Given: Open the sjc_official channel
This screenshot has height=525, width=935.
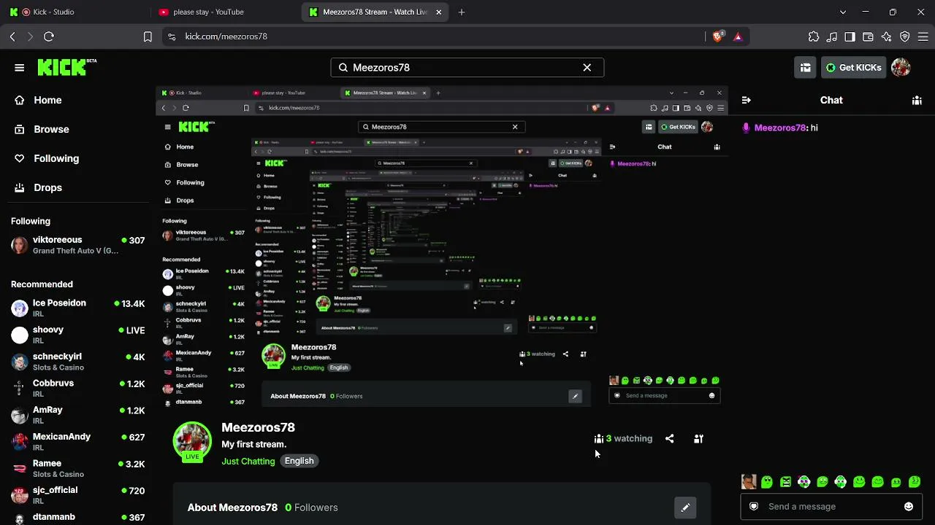Looking at the screenshot, I should click(77, 495).
